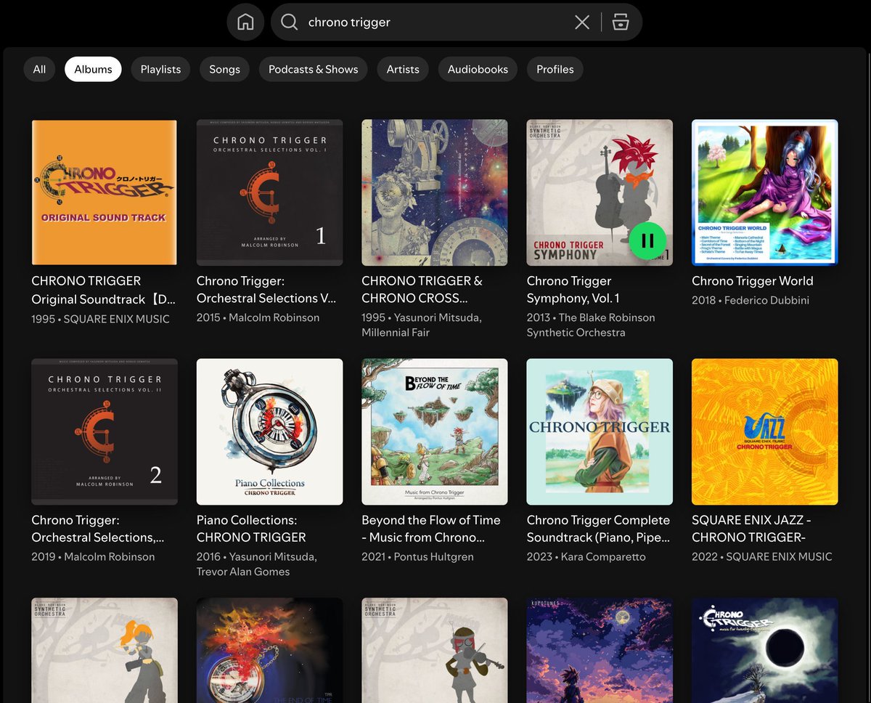Image resolution: width=871 pixels, height=703 pixels.
Task: Show Profiles matching the search
Action: (x=555, y=69)
